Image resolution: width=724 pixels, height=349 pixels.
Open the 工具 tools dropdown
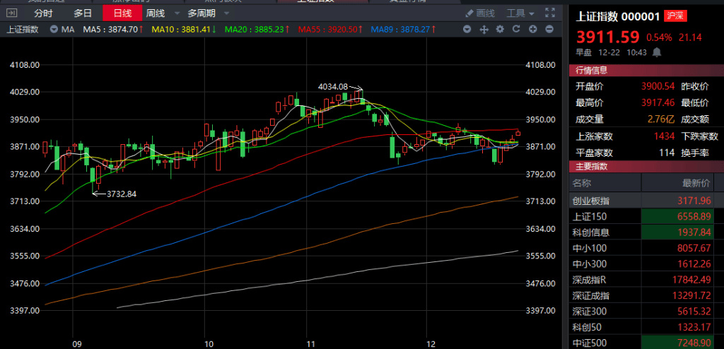point(521,13)
